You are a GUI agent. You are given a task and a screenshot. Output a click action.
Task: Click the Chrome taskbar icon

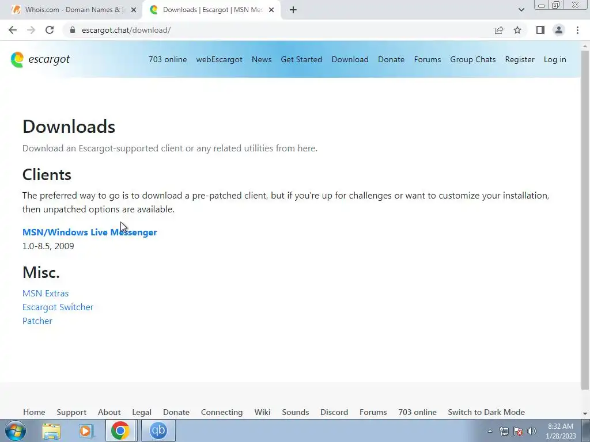[120, 430]
